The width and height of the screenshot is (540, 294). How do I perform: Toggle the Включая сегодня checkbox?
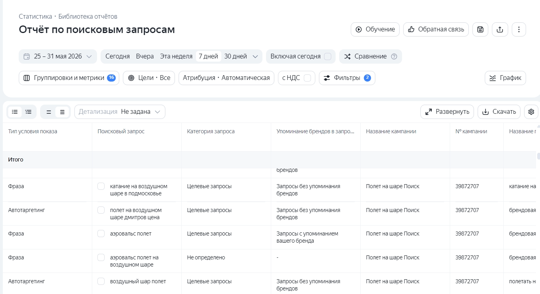[x=328, y=56]
